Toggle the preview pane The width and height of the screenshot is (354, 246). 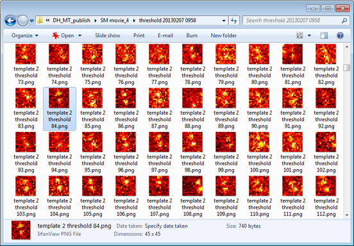(324, 35)
